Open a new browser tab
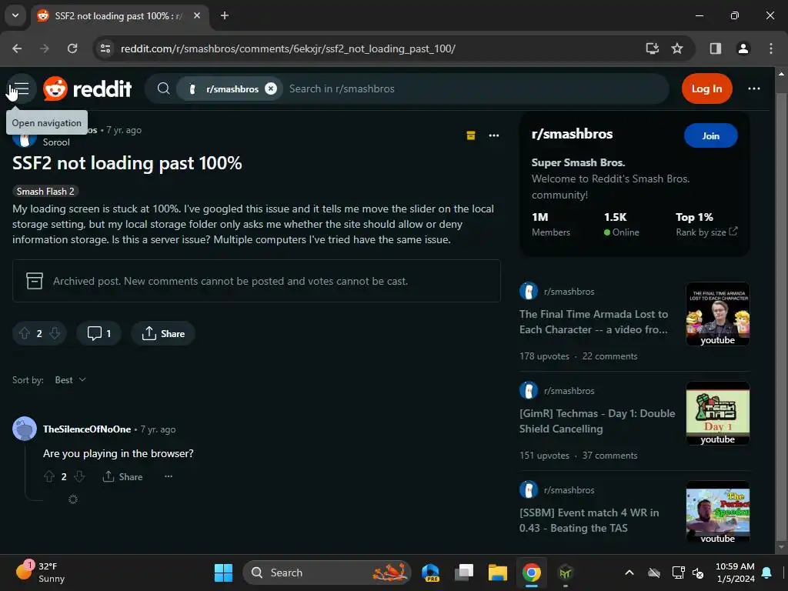The height and width of the screenshot is (591, 788). pyautogui.click(x=225, y=15)
